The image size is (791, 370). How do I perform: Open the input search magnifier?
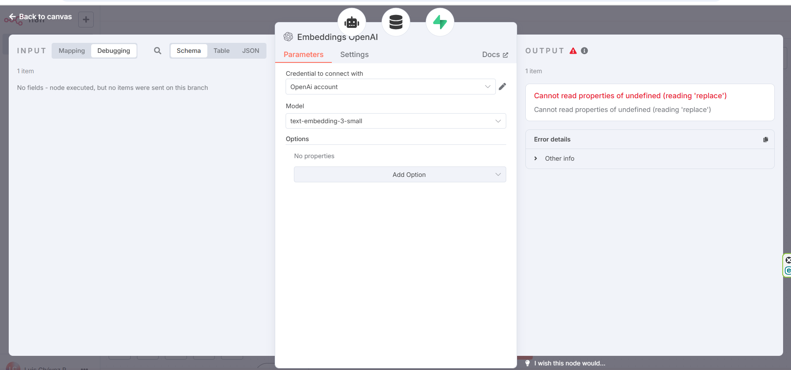pyautogui.click(x=157, y=51)
